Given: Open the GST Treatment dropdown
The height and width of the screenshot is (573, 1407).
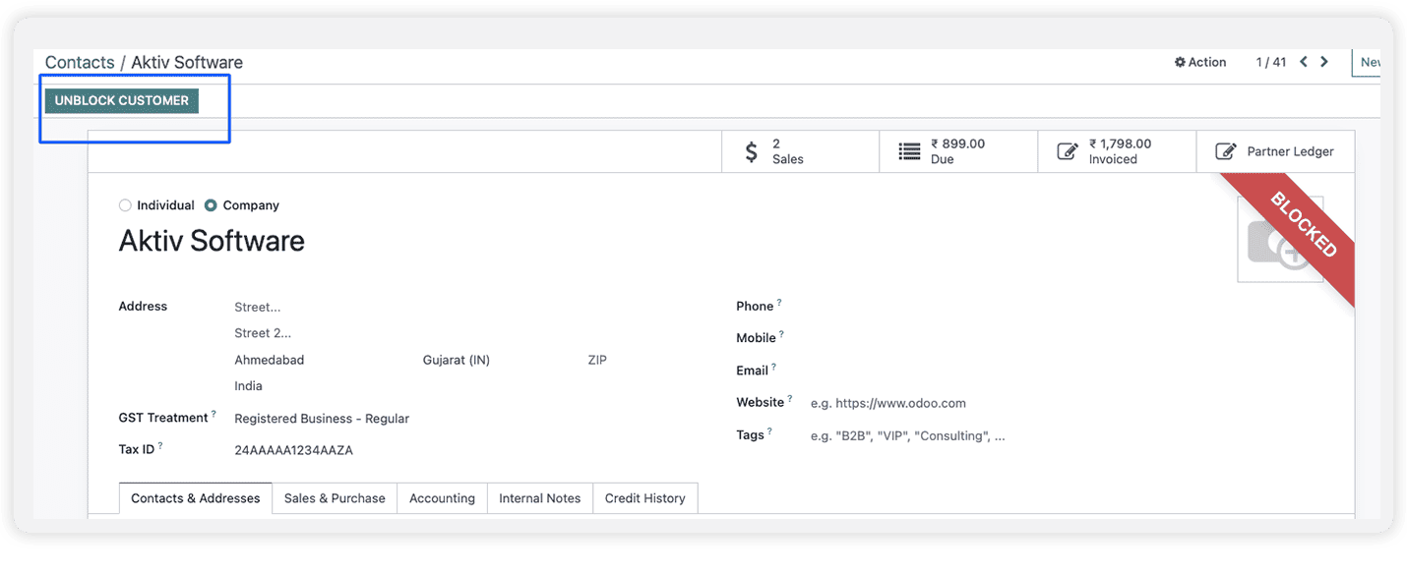Looking at the screenshot, I should coord(322,419).
